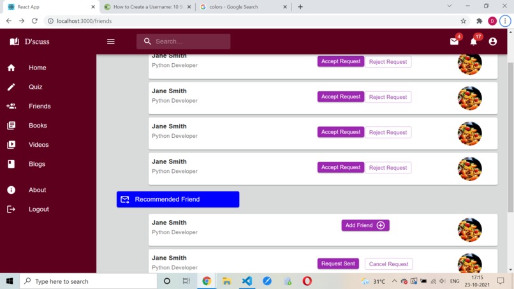Open the hamburger menu in app header
Screen dimensions: 514x289
[111, 41]
